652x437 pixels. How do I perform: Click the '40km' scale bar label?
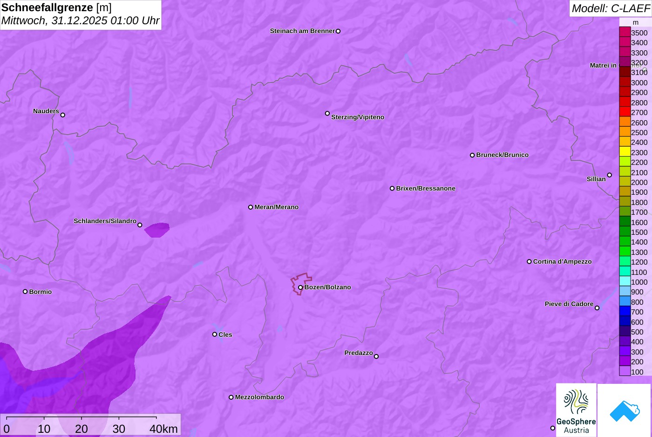[163, 429]
